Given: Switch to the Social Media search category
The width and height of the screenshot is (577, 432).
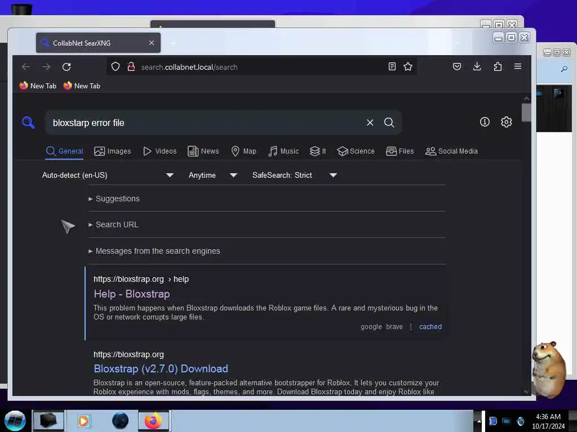Looking at the screenshot, I should tap(451, 151).
